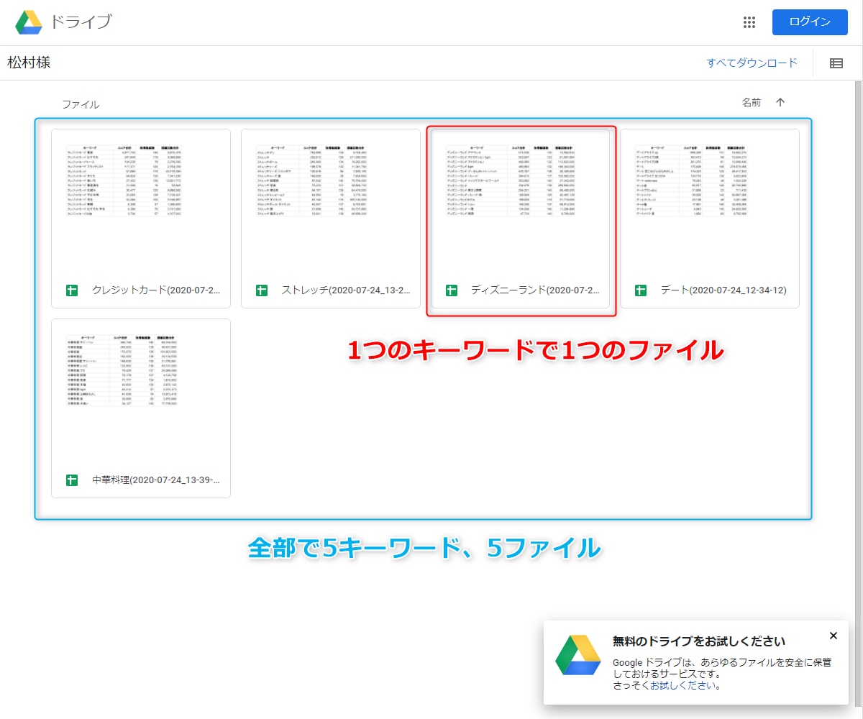Click the ファイル section label
Viewport: 863px width, 719px height.
tap(81, 105)
